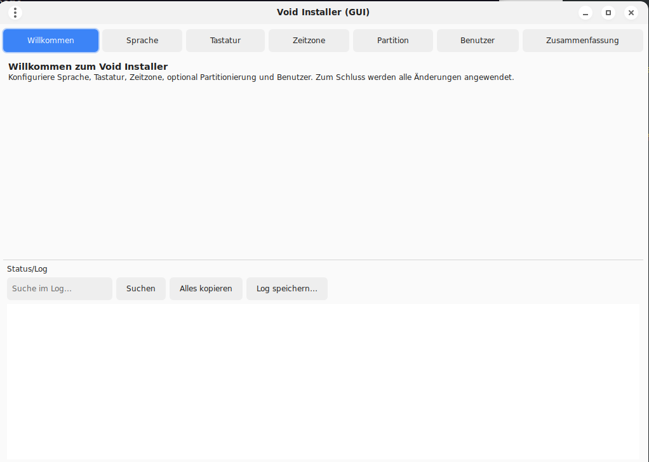Close the Void Installer window
This screenshot has width=649, height=462.
(x=631, y=13)
